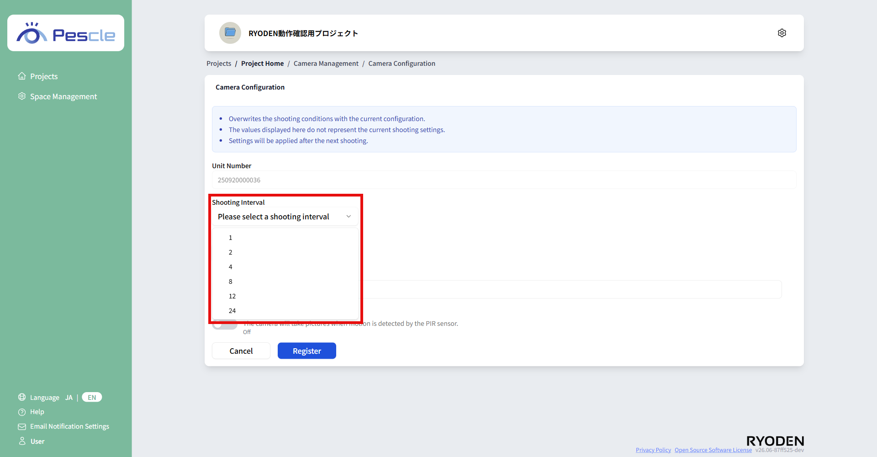Image resolution: width=877 pixels, height=457 pixels.
Task: Click the Unit Number input field
Action: click(x=504, y=180)
